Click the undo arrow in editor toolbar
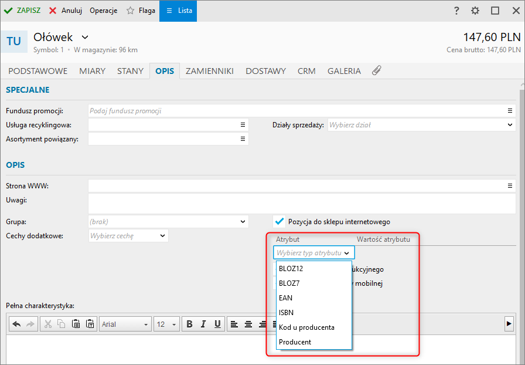Image resolution: width=525 pixels, height=365 pixels. coord(16,324)
